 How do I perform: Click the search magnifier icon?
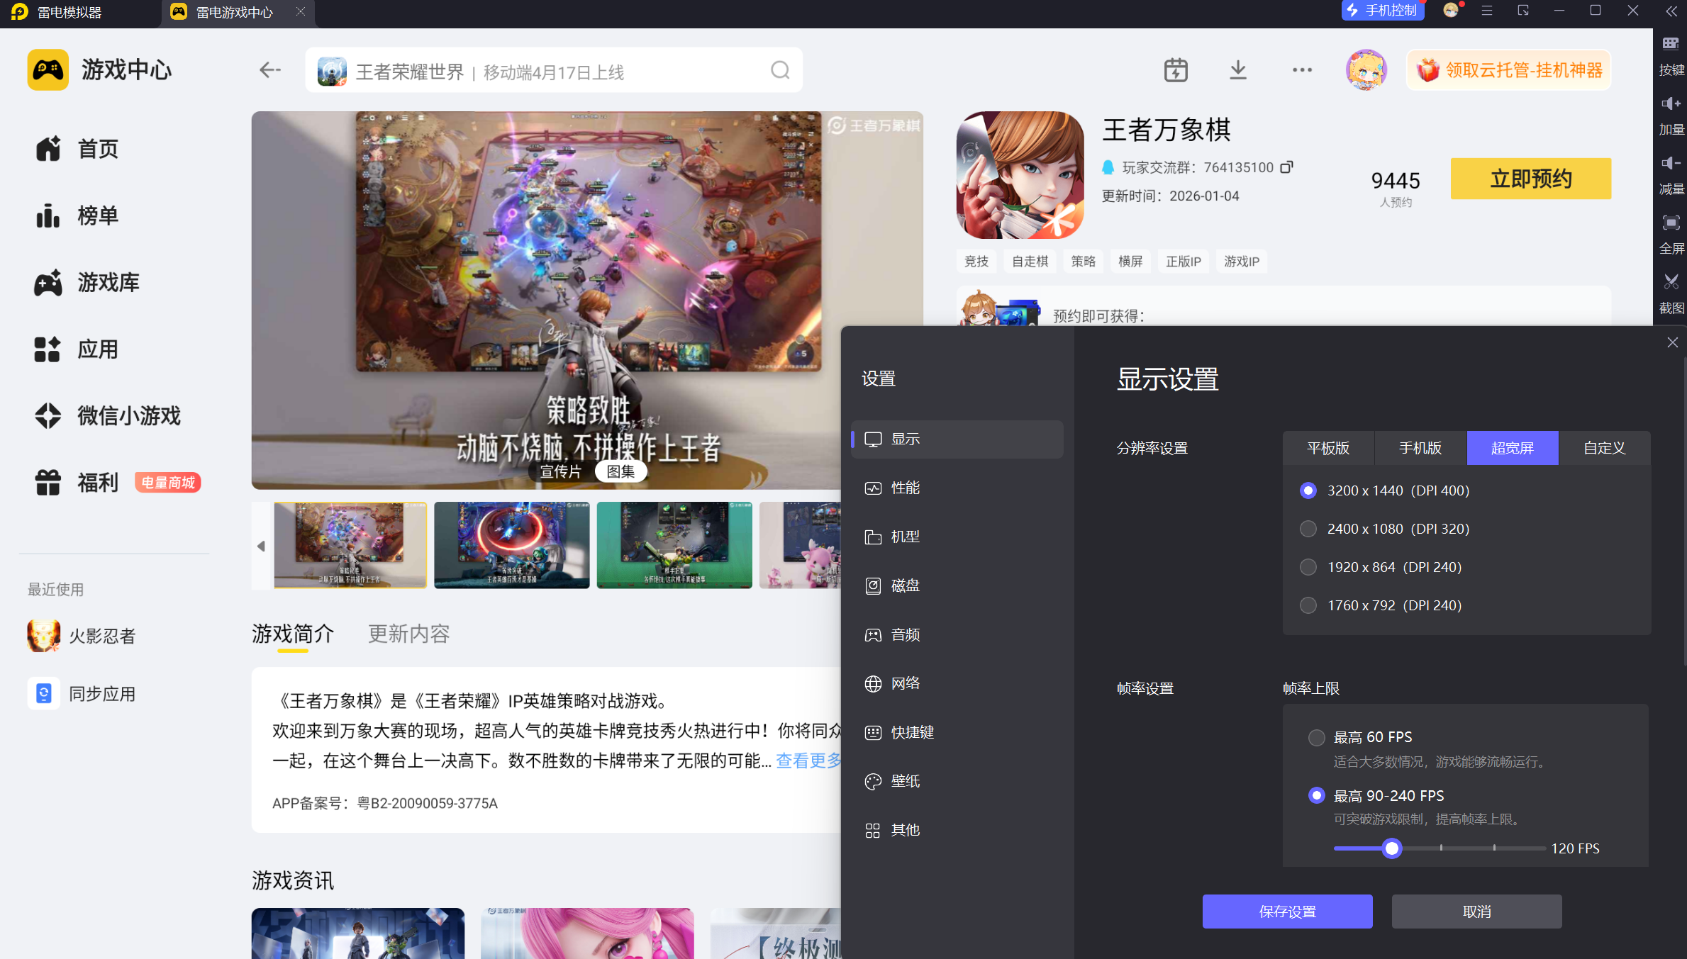tap(780, 70)
